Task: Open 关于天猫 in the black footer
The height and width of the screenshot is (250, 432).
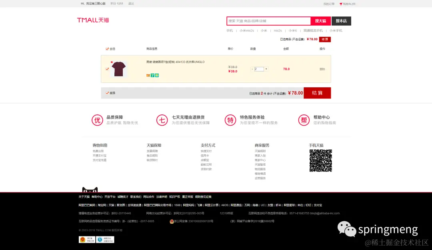Action: click(x=84, y=197)
